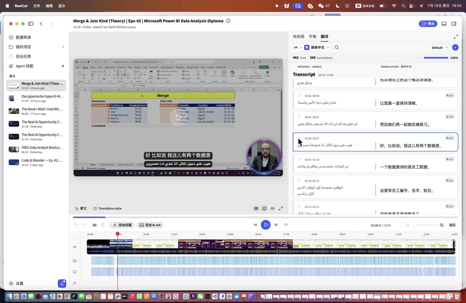Open 我的项目 in the sidebar
The width and height of the screenshot is (466, 303).
[x=36, y=47]
